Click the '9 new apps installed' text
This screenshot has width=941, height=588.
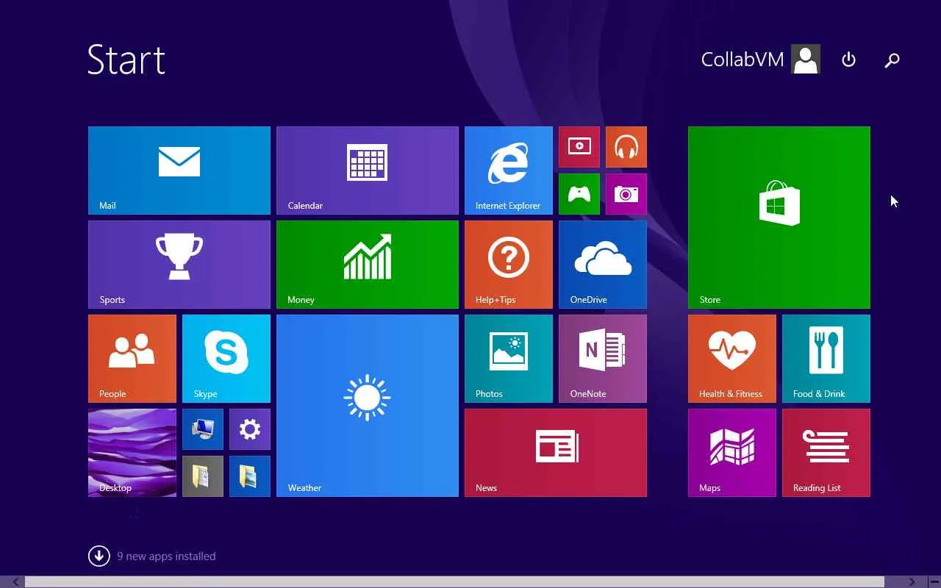coord(166,556)
